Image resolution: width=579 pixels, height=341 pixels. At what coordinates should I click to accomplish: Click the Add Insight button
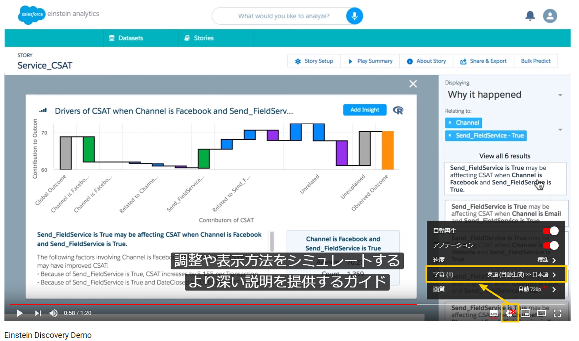pos(364,110)
